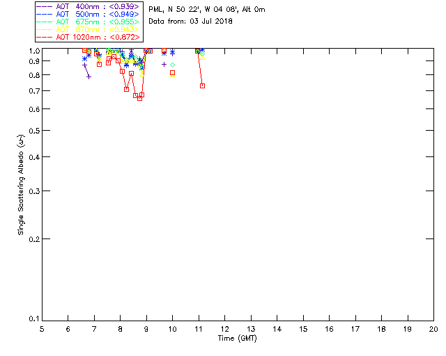Viewport: 446px width, 356px height.
Task: Click the lowest red square data point
Action: point(139,99)
